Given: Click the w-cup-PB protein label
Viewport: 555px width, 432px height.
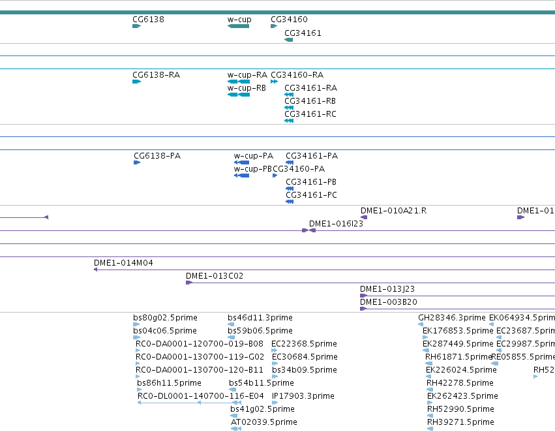Looking at the screenshot, I should [253, 169].
